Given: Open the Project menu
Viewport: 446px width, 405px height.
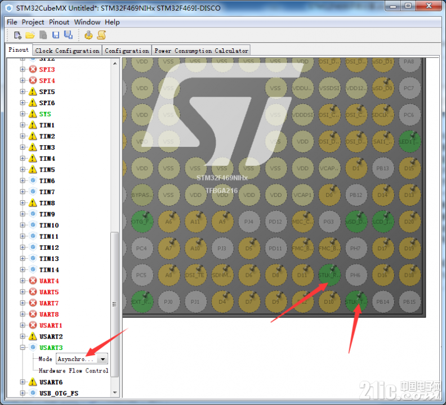Looking at the screenshot, I should [33, 22].
